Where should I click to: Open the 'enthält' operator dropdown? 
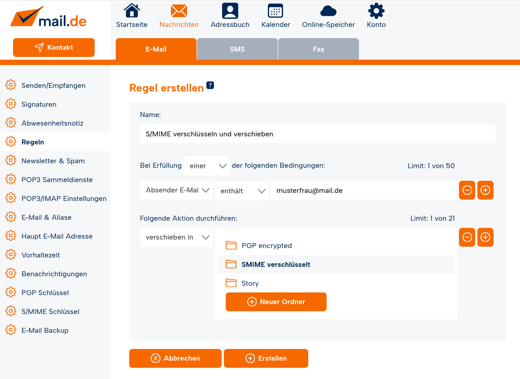(242, 191)
